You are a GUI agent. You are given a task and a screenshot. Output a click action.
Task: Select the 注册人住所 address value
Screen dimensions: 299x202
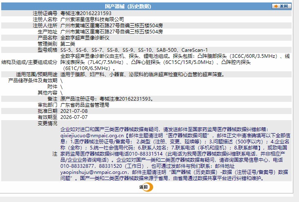coord(111,26)
